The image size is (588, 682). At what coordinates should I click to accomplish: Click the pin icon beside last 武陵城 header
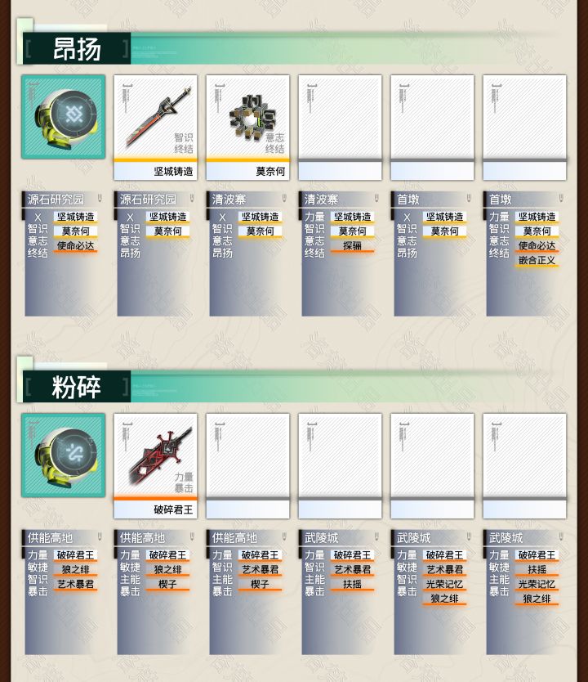pyautogui.click(x=561, y=537)
